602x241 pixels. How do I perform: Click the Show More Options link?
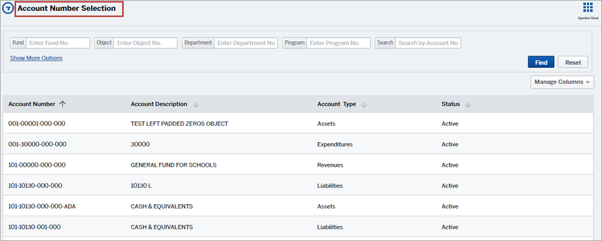coord(36,58)
